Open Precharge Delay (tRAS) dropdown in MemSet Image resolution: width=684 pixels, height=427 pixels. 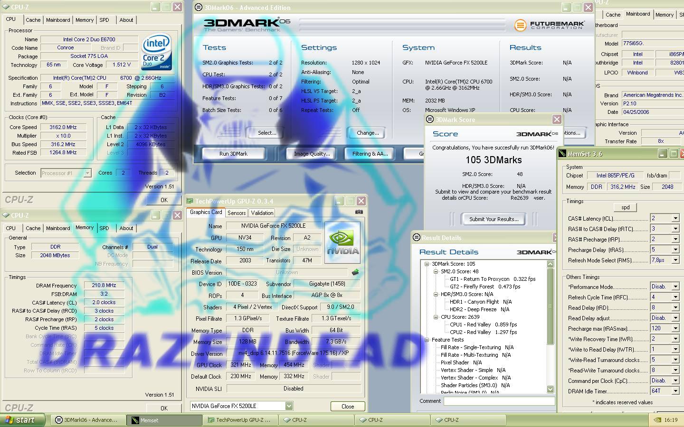click(675, 250)
